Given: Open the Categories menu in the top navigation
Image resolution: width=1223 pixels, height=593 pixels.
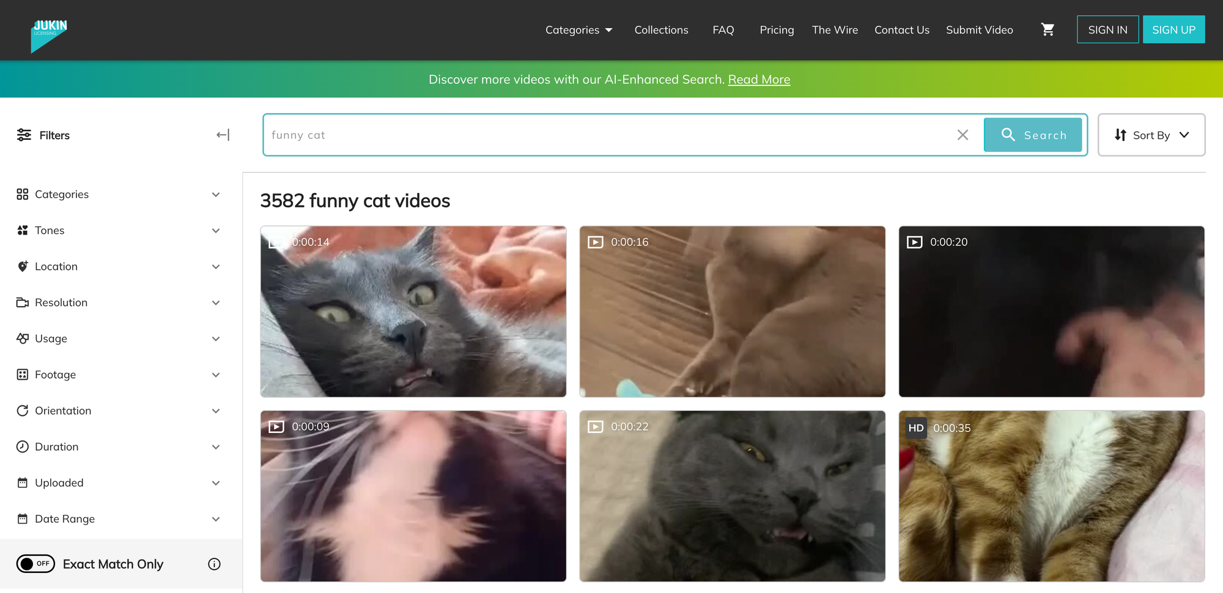Looking at the screenshot, I should tap(578, 30).
